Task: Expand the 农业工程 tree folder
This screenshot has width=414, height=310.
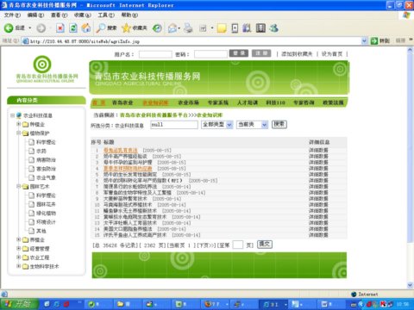Action: (18, 257)
